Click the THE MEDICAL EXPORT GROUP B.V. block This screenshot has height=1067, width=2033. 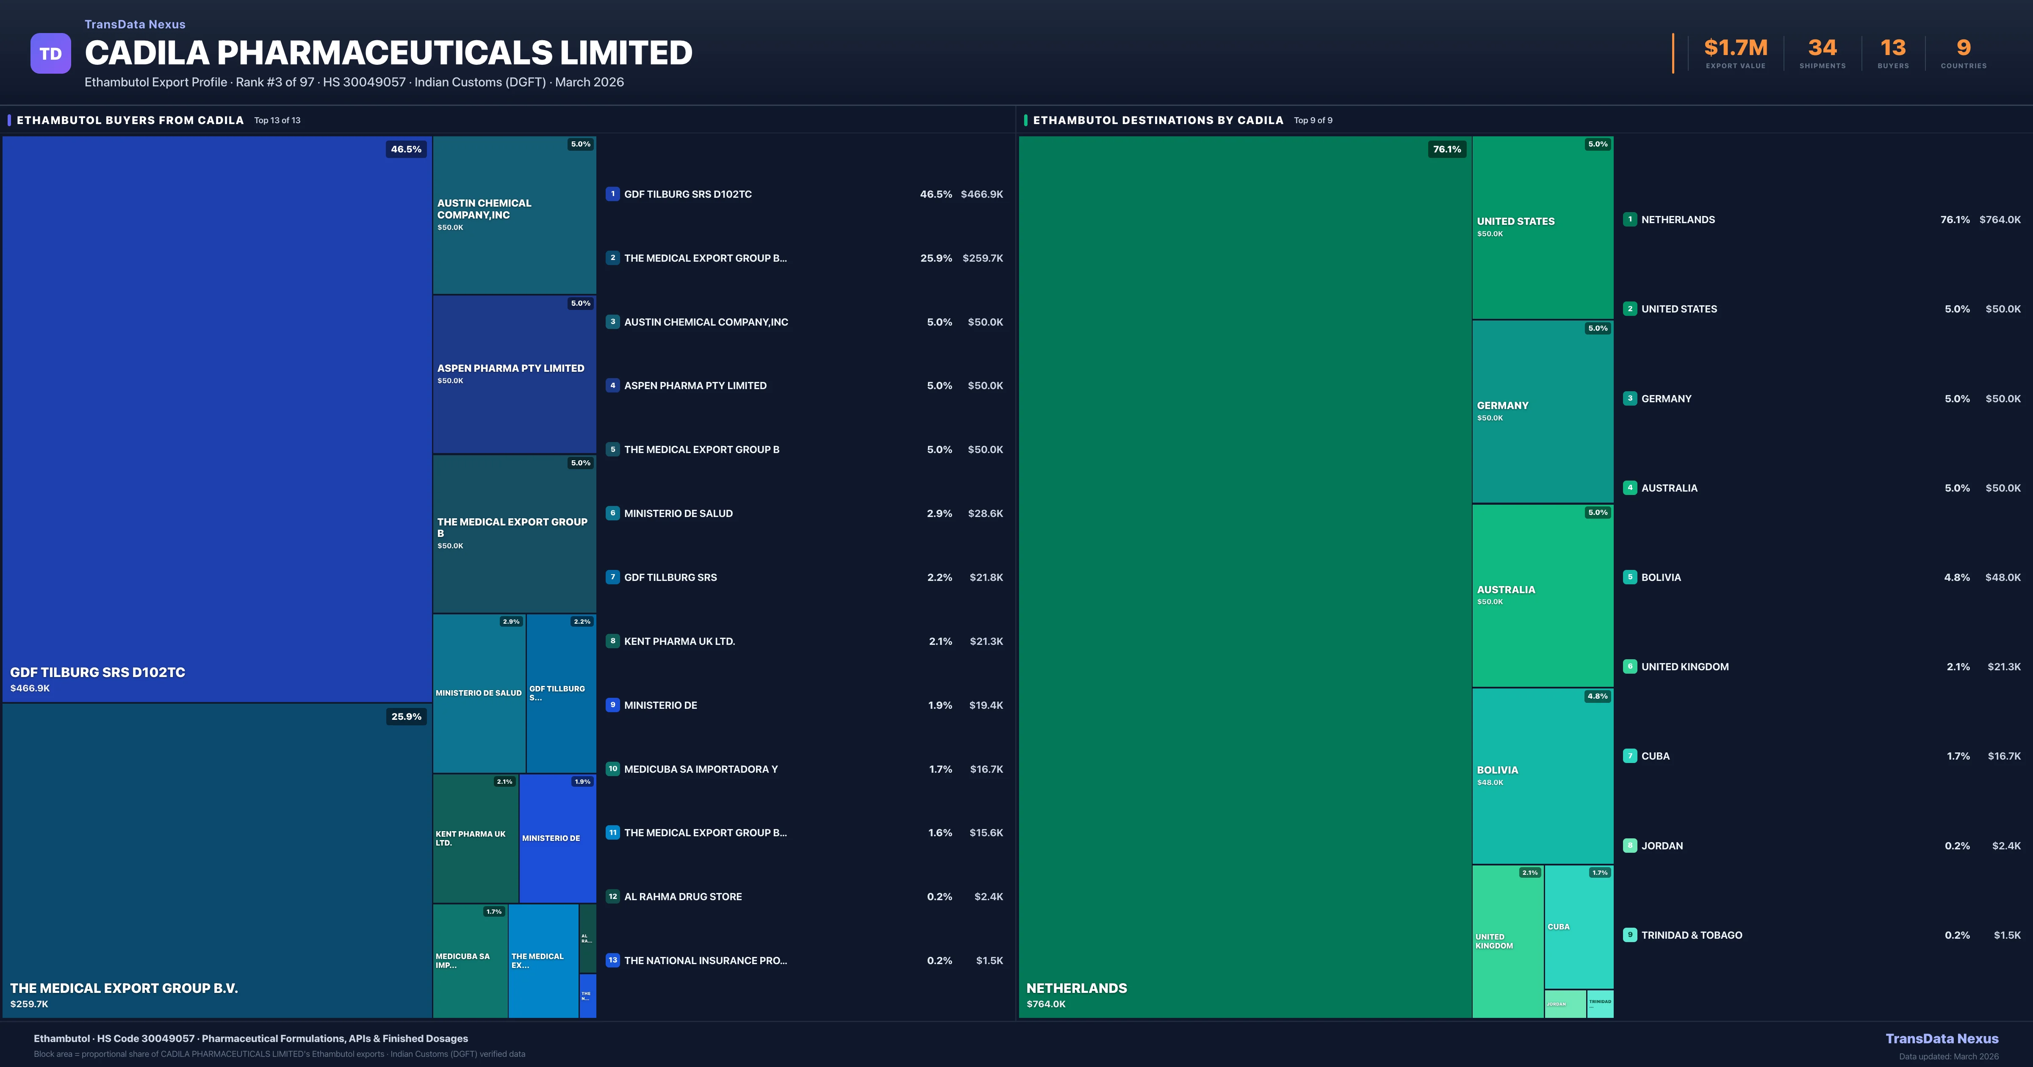pos(217,860)
